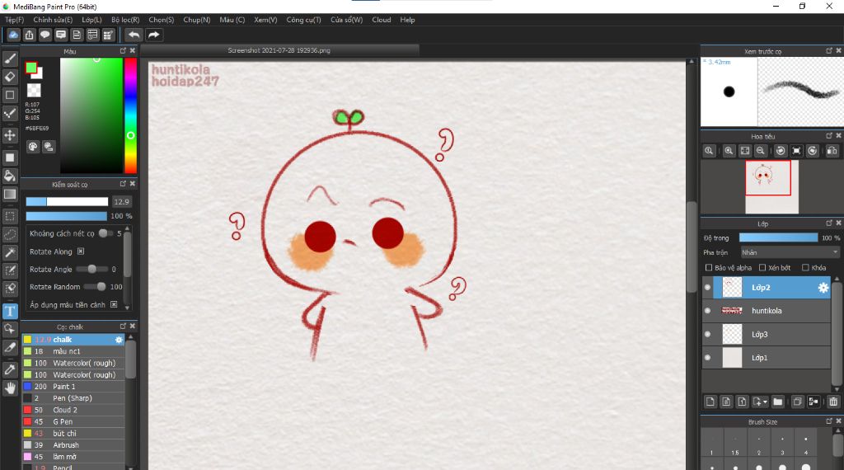Select the Lớp3 layer row
844x470 pixels.
[x=767, y=334]
